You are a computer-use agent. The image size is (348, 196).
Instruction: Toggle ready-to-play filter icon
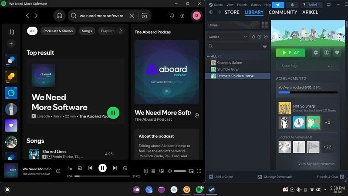266,37
